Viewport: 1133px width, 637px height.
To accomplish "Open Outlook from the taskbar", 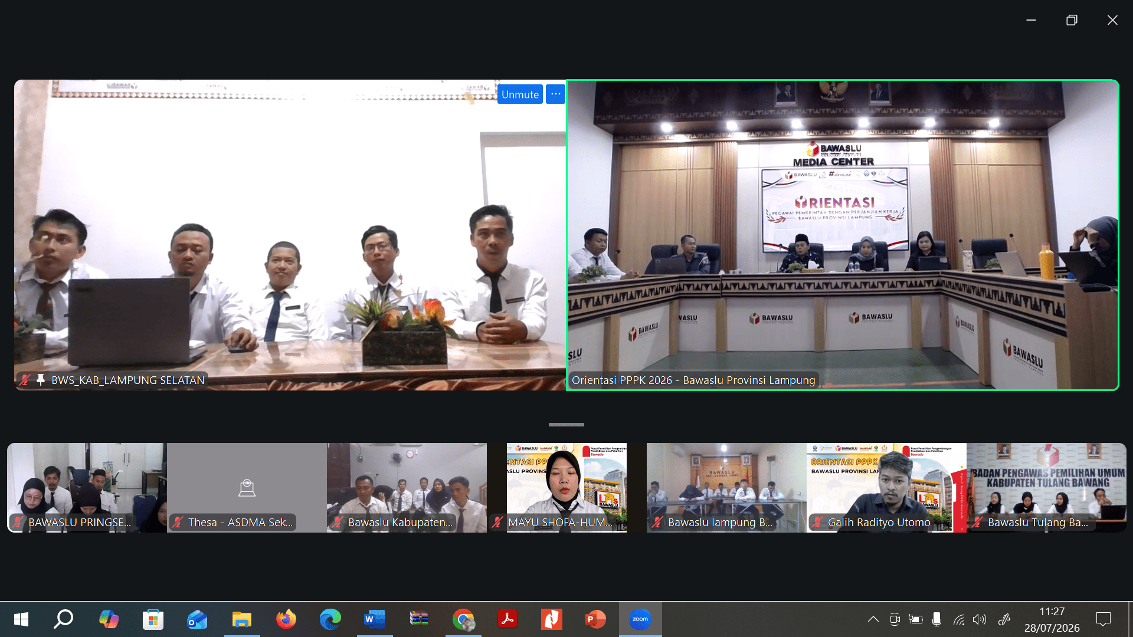I will 197,619.
